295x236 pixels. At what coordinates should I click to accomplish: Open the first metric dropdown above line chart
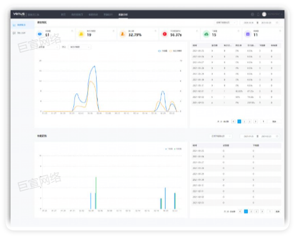(x=48, y=47)
